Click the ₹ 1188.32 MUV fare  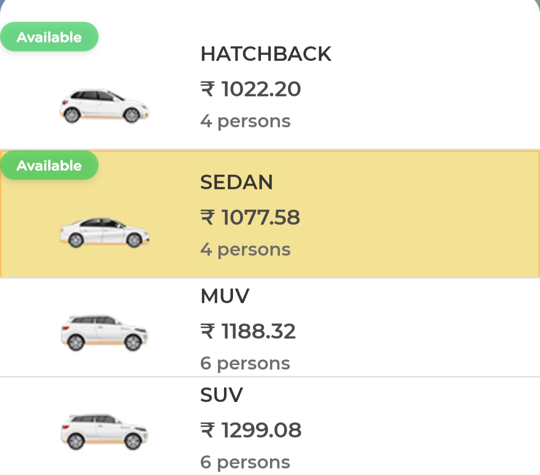pyautogui.click(x=248, y=331)
